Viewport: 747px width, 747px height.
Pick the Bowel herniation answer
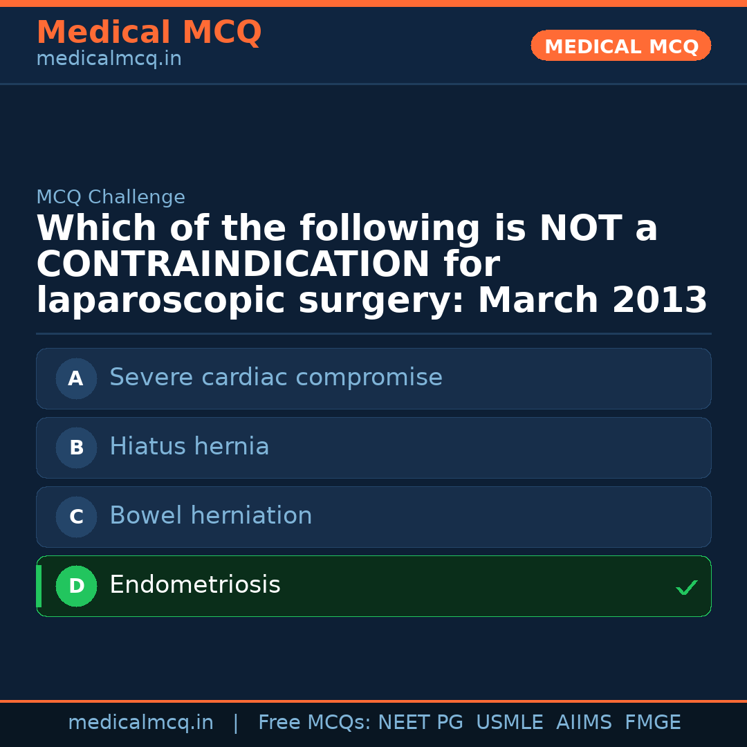(210, 516)
